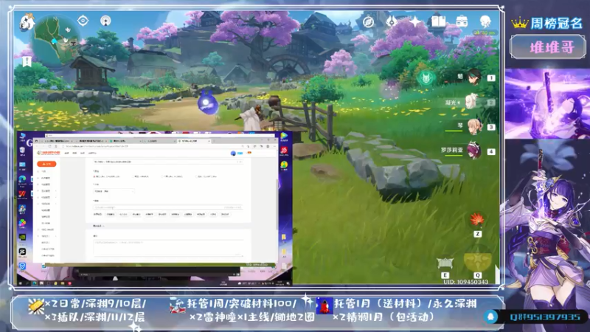Click the browser window vertical scrollbar
This screenshot has width=590, height=332.
point(278,204)
